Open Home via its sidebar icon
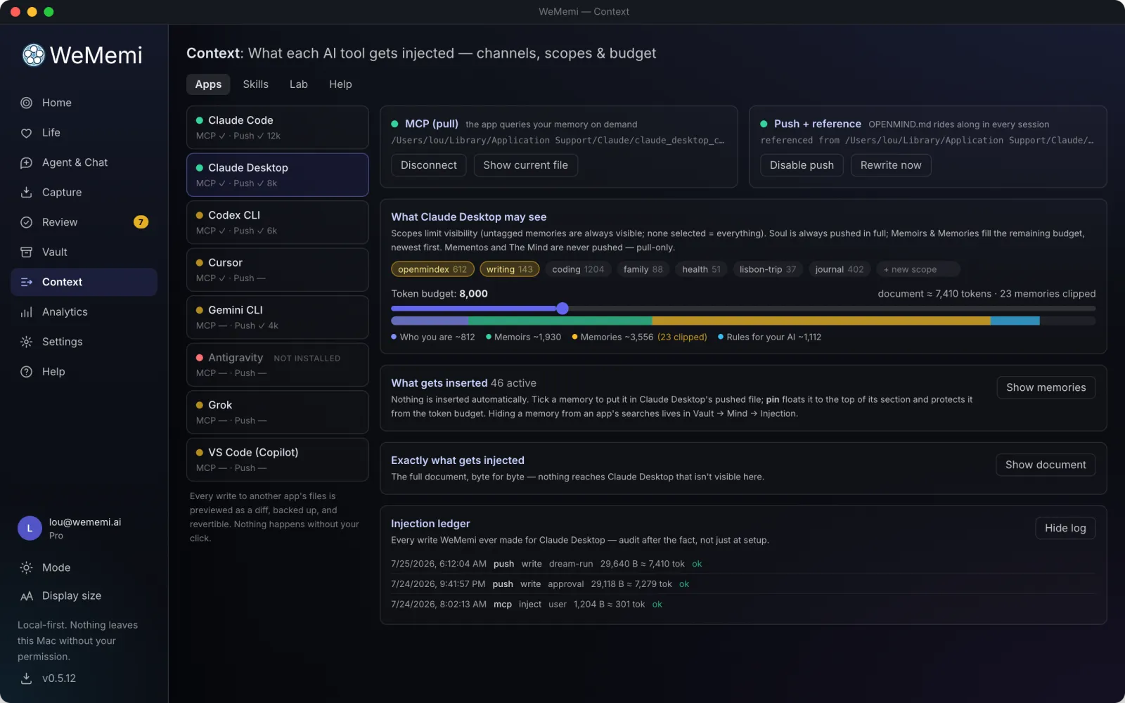This screenshot has width=1125, height=703. (27, 103)
